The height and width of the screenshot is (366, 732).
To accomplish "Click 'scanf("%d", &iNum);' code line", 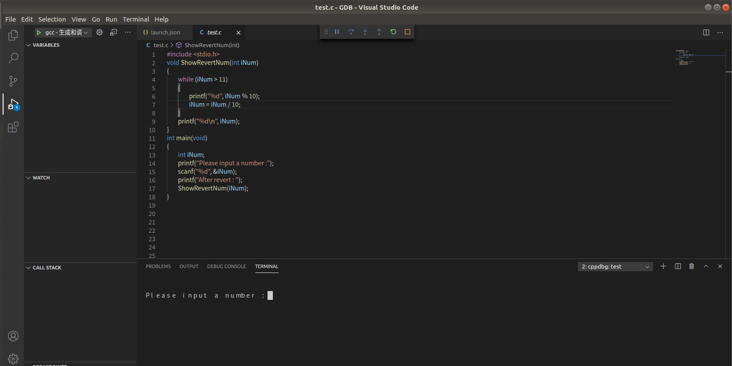I will (x=208, y=172).
